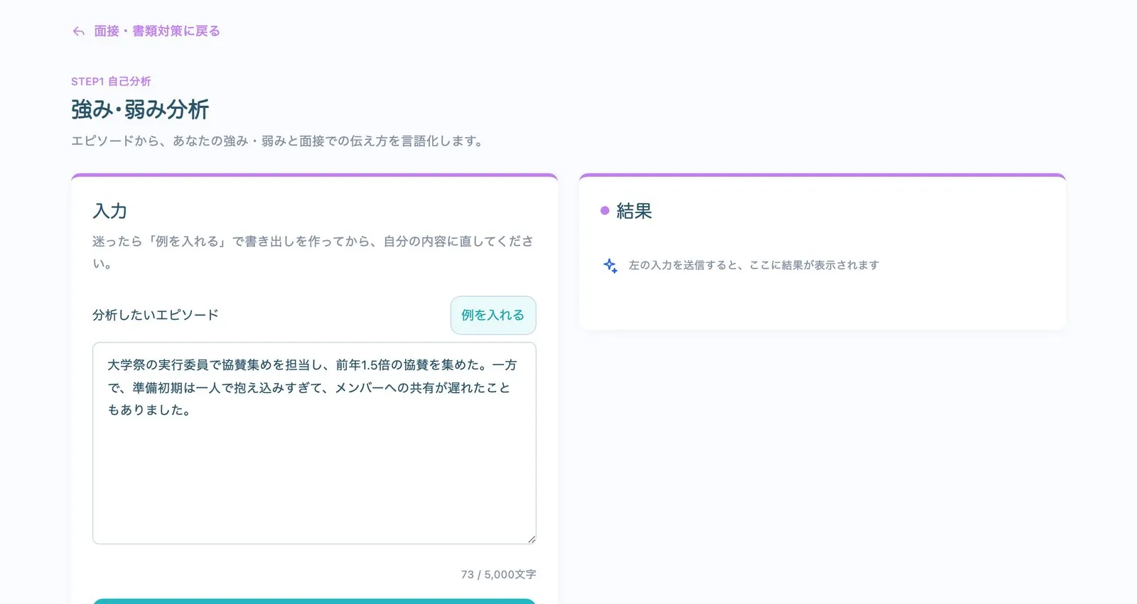This screenshot has height=604, width=1137.
Task: Click the 例を入れる button
Action: click(493, 315)
